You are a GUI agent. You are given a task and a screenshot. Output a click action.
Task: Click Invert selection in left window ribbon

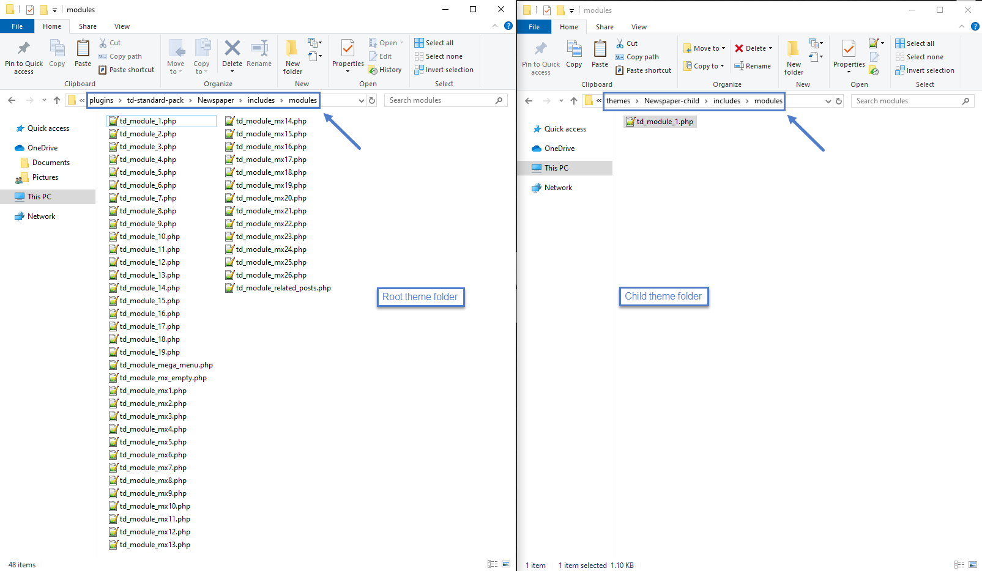(x=444, y=70)
